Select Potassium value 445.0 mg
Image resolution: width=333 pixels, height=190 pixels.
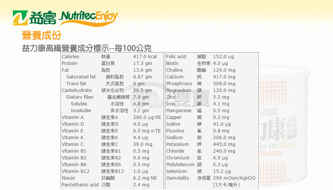[224, 144]
